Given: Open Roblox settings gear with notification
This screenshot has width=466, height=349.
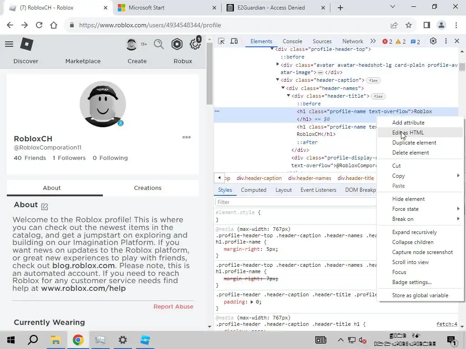Looking at the screenshot, I should pyautogui.click(x=195, y=44).
